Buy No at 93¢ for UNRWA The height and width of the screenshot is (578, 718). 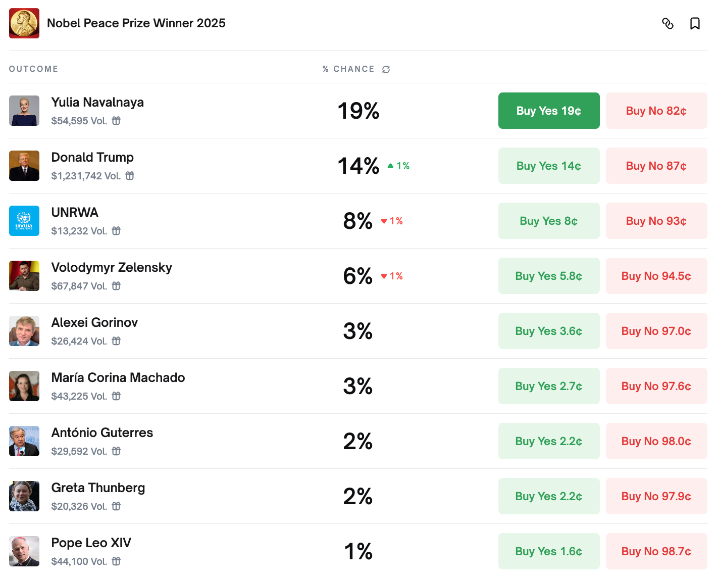(656, 221)
